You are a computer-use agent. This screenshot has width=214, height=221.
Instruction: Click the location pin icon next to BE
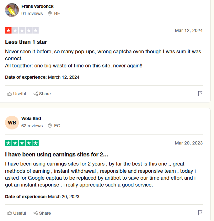pos(50,13)
